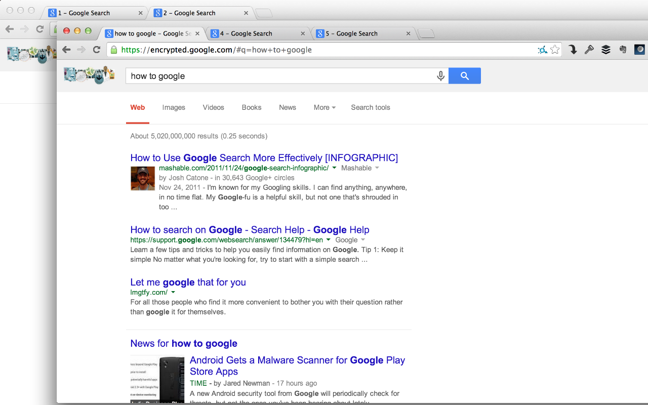Open a new tab in background window
Screen dimensions: 648x405
pos(264,14)
